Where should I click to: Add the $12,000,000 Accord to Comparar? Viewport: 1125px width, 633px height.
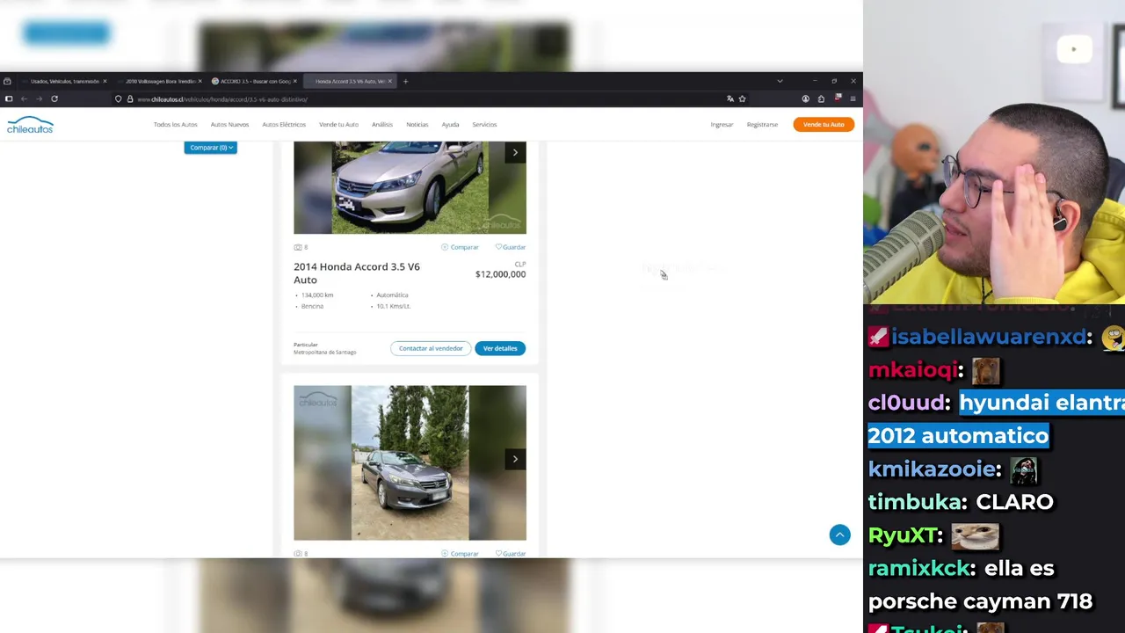[x=460, y=247]
